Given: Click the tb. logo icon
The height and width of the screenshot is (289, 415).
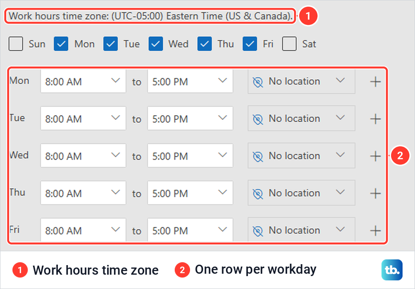Looking at the screenshot, I should click(392, 270).
